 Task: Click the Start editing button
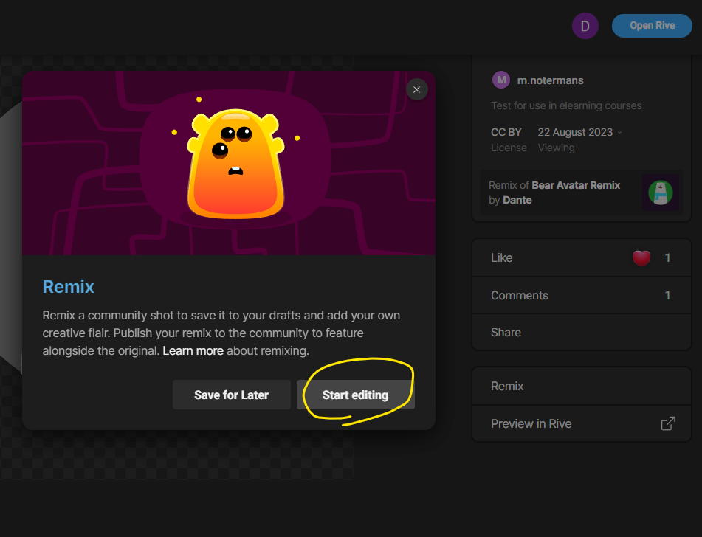point(356,395)
